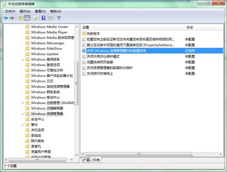The height and width of the screenshot is (172, 227).
Task: Select 家庭组 in tree
Action: tap(36, 135)
